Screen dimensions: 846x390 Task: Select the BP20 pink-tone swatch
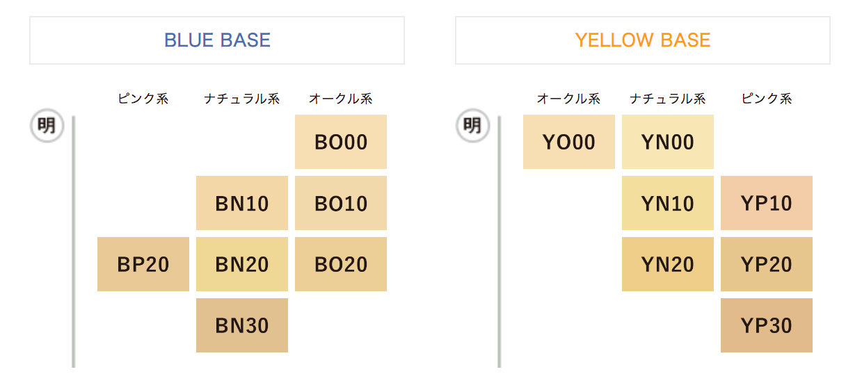(x=143, y=264)
